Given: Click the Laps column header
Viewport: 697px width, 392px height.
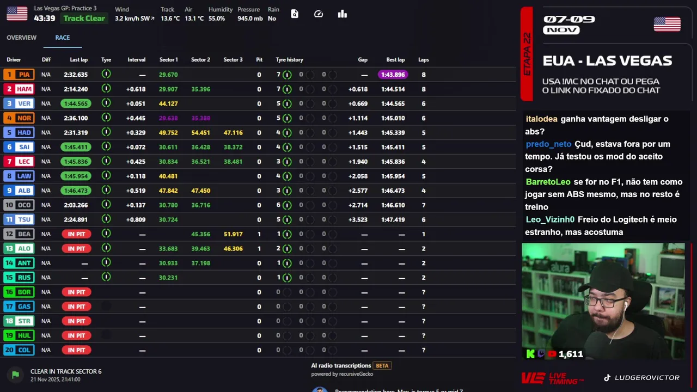Looking at the screenshot, I should click(424, 60).
